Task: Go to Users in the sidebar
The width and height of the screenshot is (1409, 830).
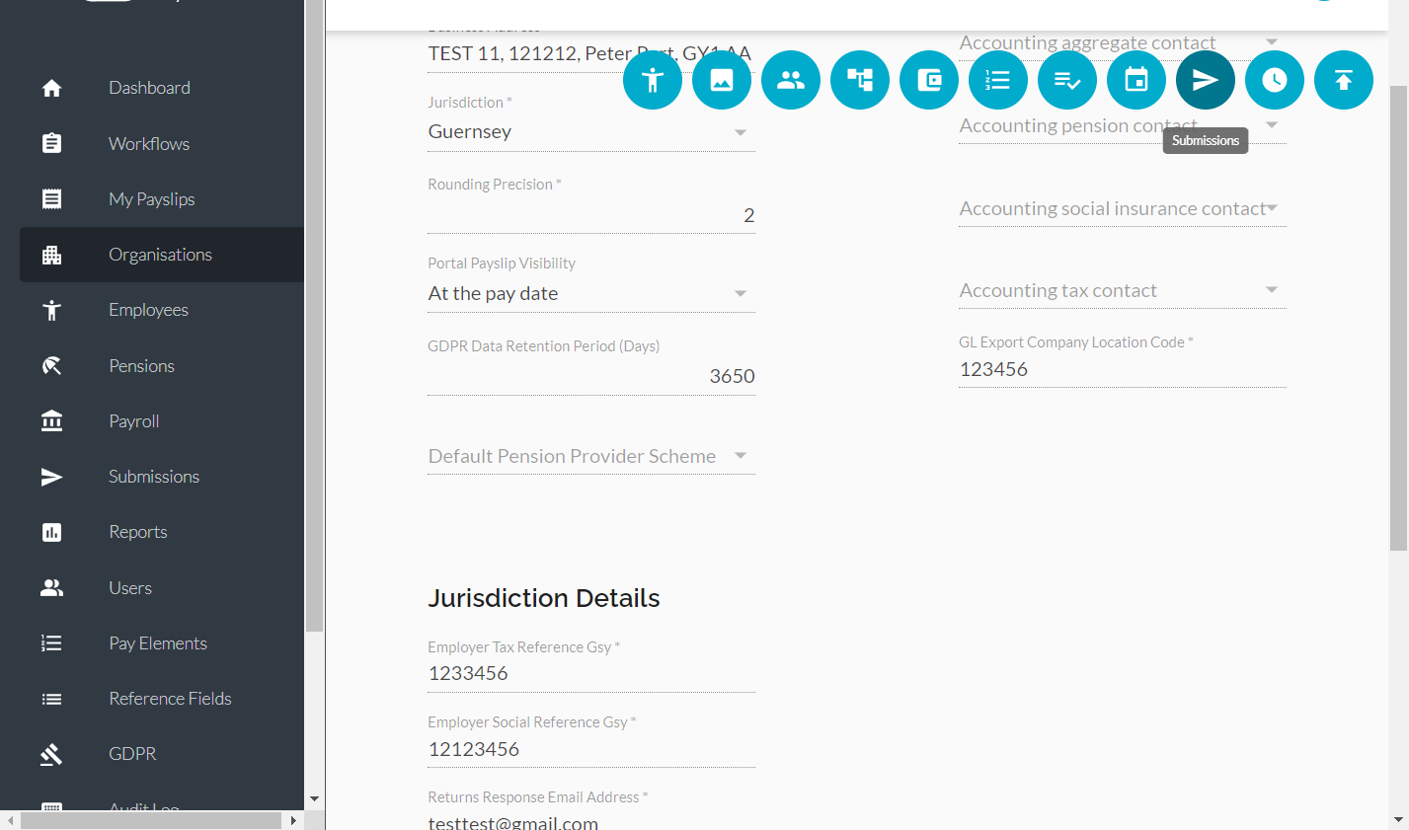Action: [162, 588]
